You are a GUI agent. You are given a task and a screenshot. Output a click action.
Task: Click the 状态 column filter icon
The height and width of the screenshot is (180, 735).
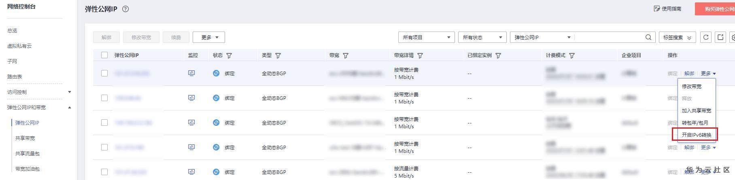pos(229,55)
